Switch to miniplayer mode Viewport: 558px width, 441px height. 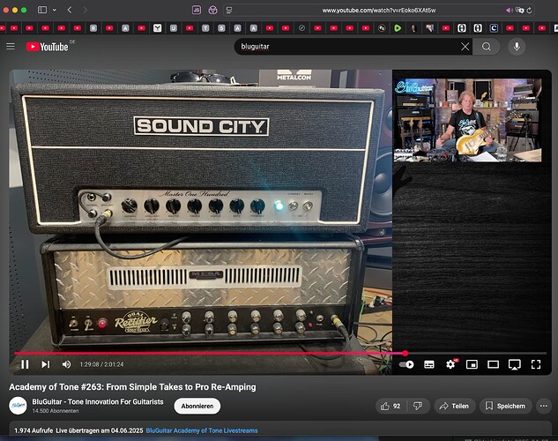click(472, 364)
